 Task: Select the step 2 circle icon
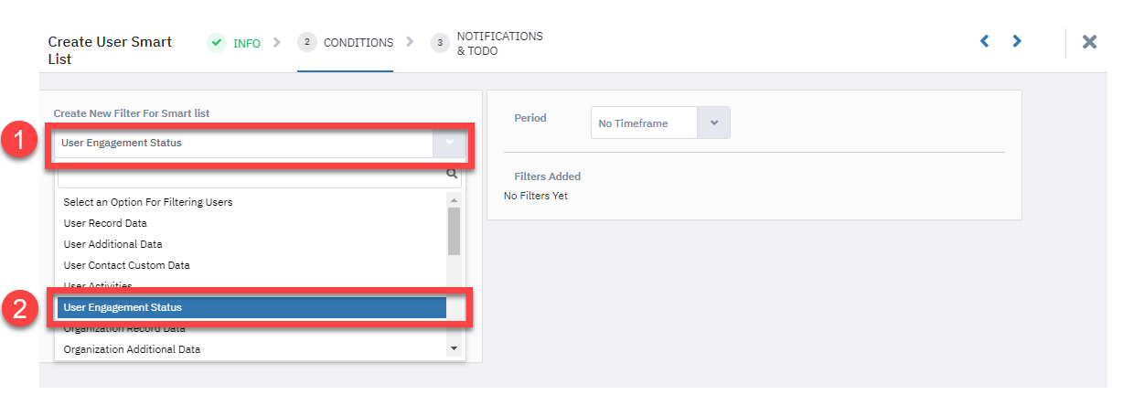307,43
